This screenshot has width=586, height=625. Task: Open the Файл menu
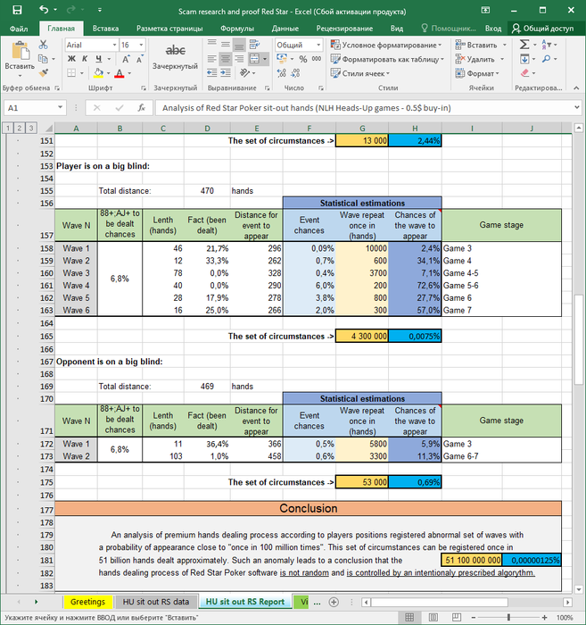point(19,29)
